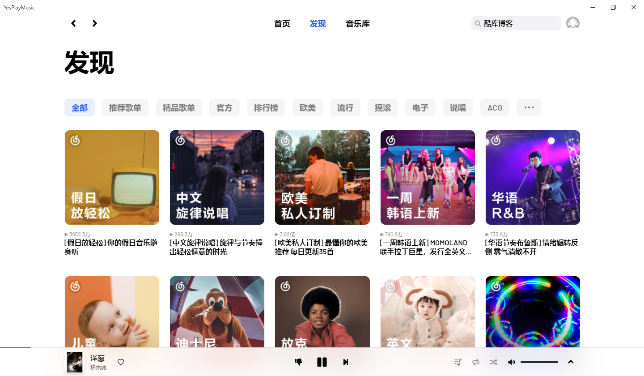
Task: Select the 官方 category
Action: point(225,107)
